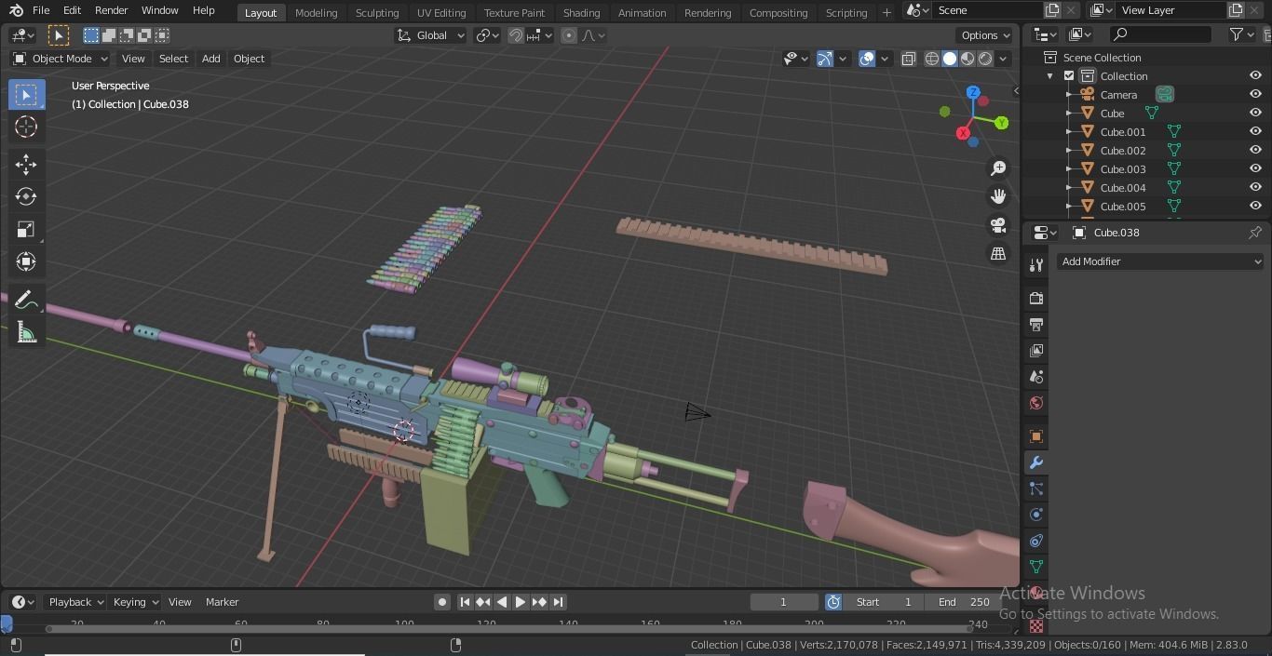Viewport: 1272px width, 656px height.
Task: Open the File menu
Action: click(41, 10)
